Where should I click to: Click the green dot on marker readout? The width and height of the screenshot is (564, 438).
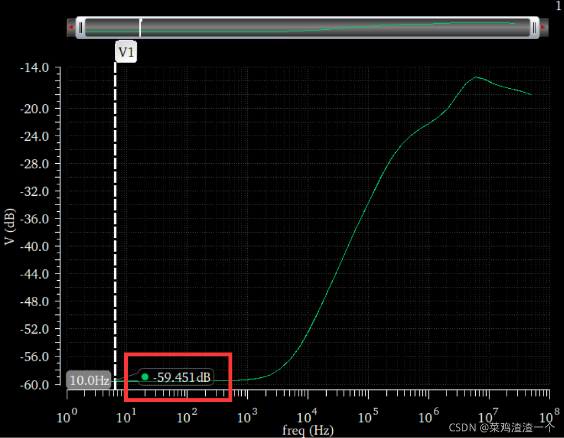tap(145, 377)
